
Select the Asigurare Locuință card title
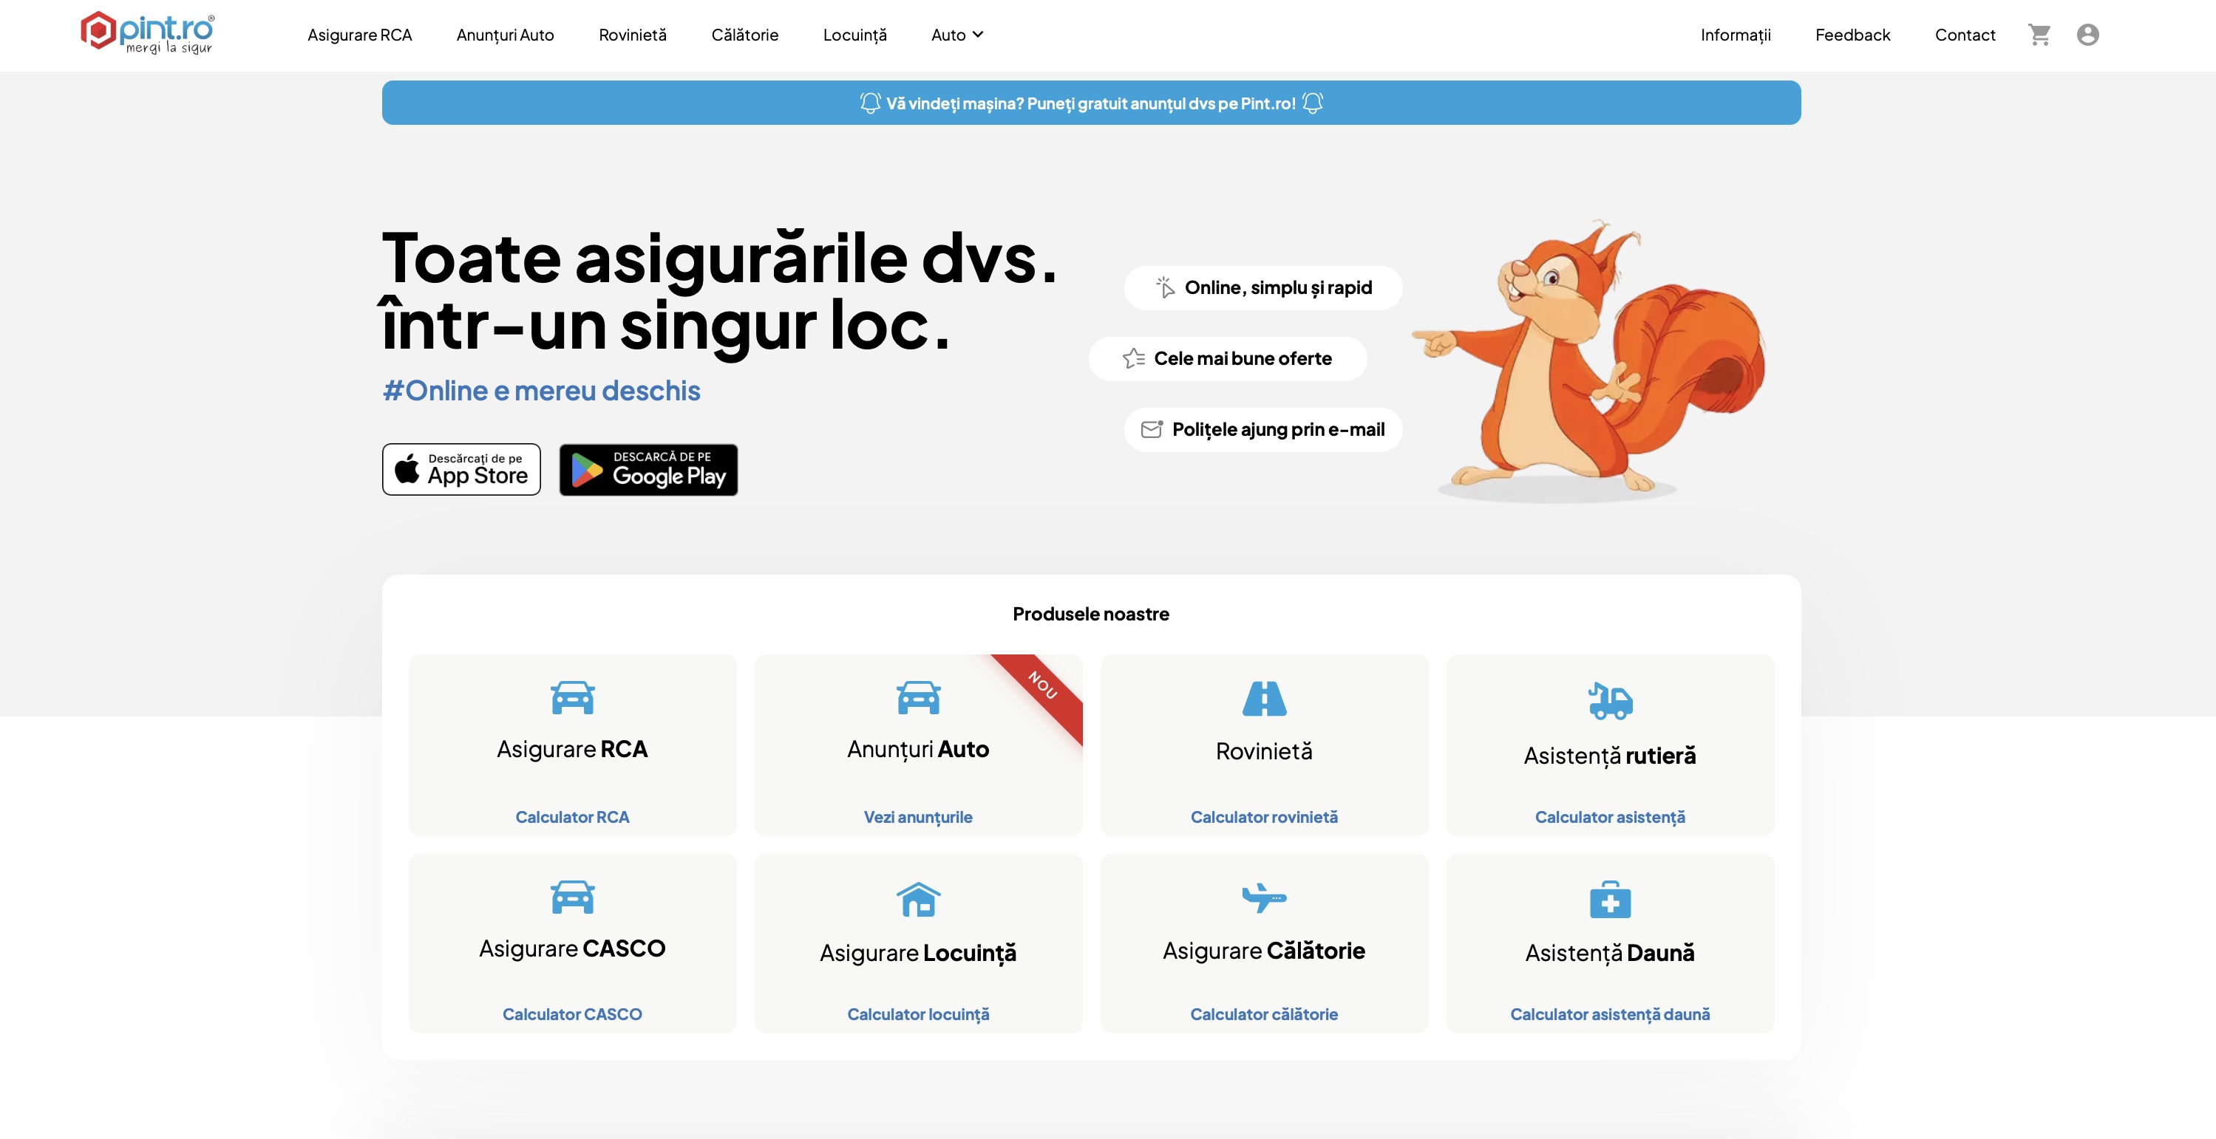(918, 952)
